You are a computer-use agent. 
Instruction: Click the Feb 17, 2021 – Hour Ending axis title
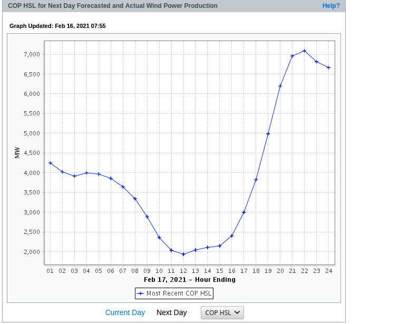(190, 280)
